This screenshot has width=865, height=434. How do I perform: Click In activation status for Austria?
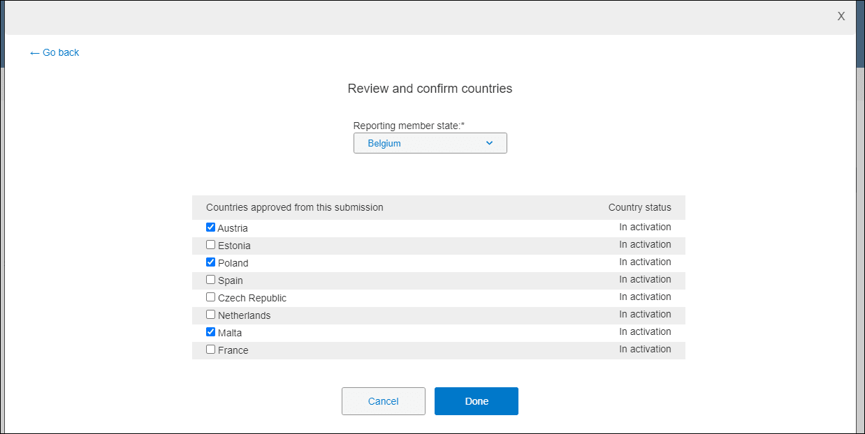click(x=645, y=227)
